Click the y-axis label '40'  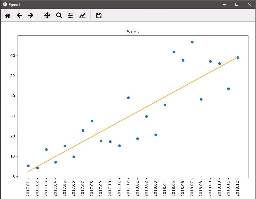(x=13, y=96)
